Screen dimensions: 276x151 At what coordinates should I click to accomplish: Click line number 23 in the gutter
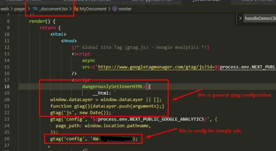coord(7,119)
